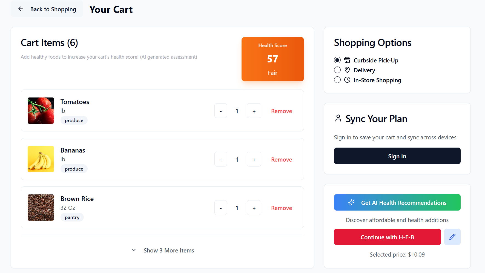
Task: Click the pencil edit icon
Action: [x=452, y=237]
